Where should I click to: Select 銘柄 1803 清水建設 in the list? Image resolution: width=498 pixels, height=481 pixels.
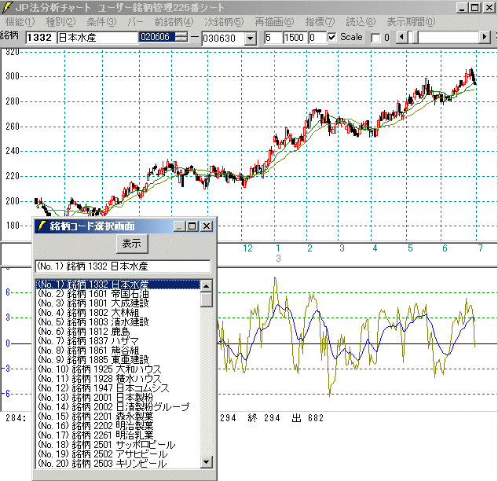94,321
